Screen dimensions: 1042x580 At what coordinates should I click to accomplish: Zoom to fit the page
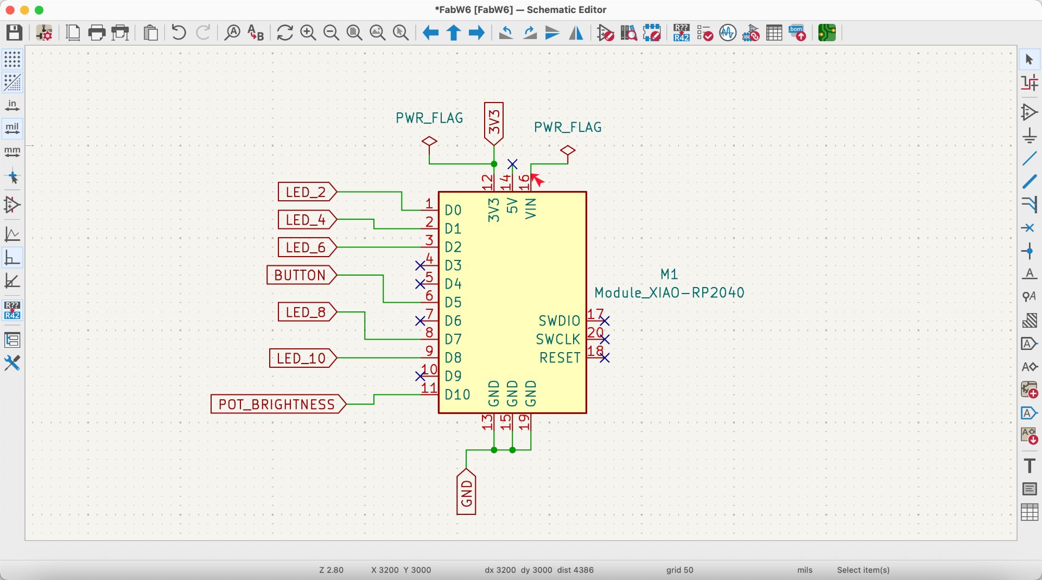(x=354, y=33)
